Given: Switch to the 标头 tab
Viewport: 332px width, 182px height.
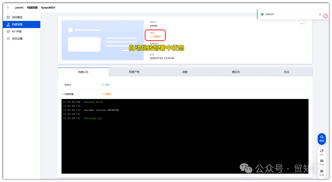Looking at the screenshot, I should point(287,72).
